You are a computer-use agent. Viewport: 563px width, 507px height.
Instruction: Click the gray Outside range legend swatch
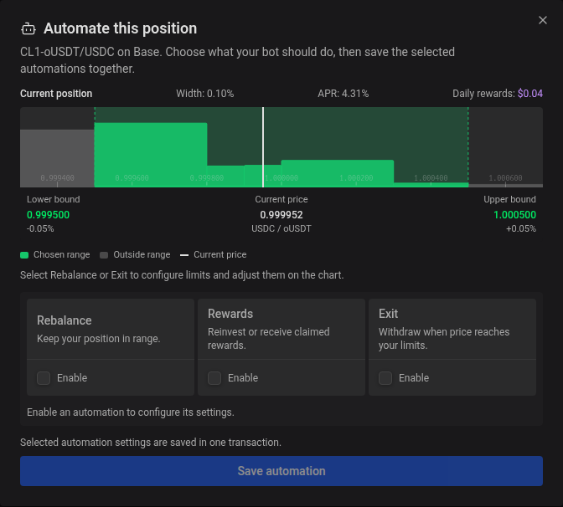click(x=104, y=255)
